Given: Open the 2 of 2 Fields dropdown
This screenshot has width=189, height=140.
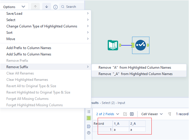Looking at the screenshot, I should click(108, 114).
